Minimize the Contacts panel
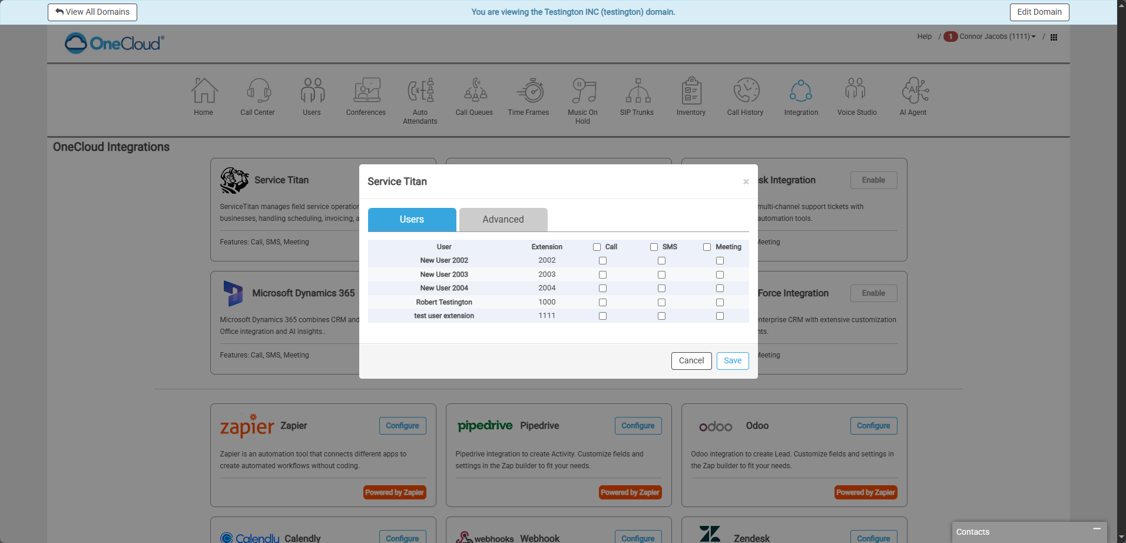1126x543 pixels. tap(1097, 529)
